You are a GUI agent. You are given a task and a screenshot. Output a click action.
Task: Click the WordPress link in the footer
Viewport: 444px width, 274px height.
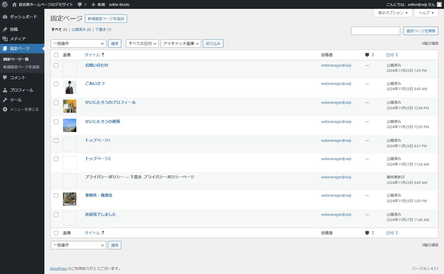58,268
